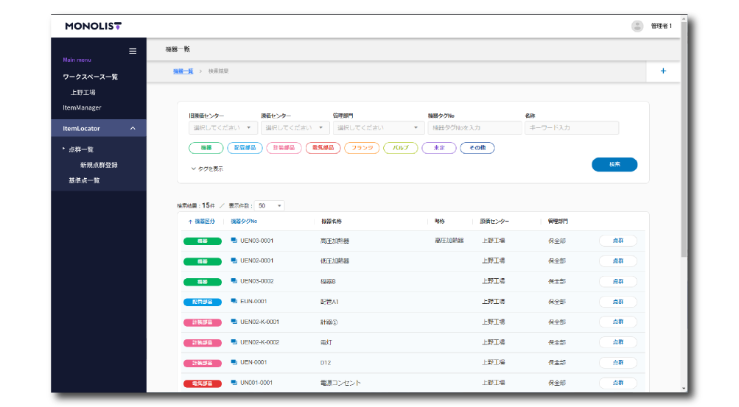Click the MONOLIST logo
The height and width of the screenshot is (407, 739).
[x=93, y=26]
